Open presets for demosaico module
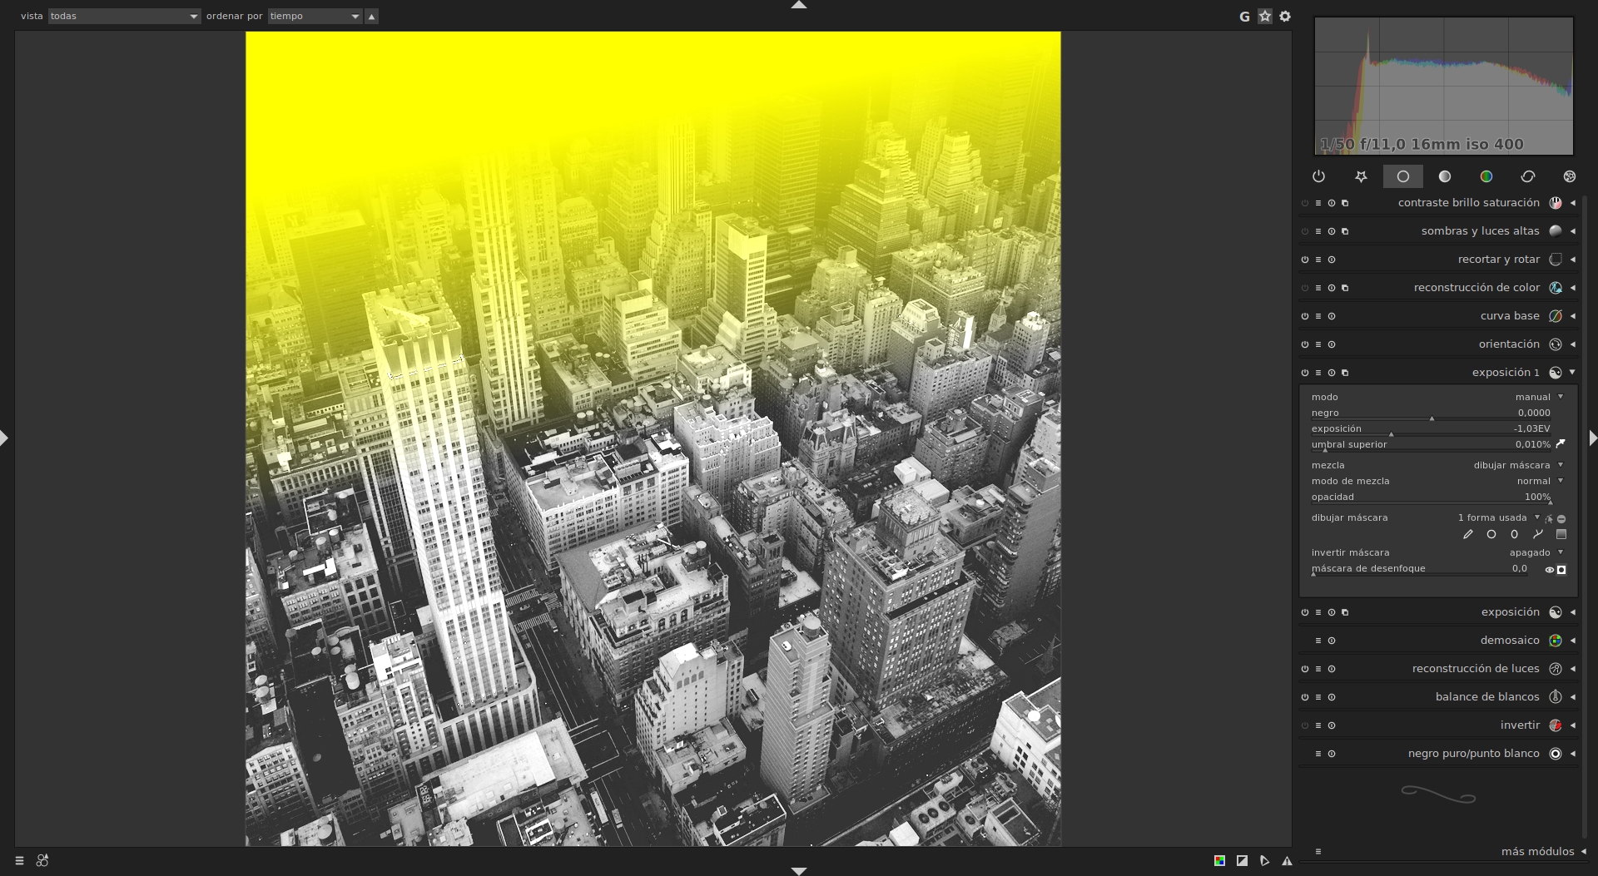Viewport: 1598px width, 876px height. click(x=1318, y=641)
